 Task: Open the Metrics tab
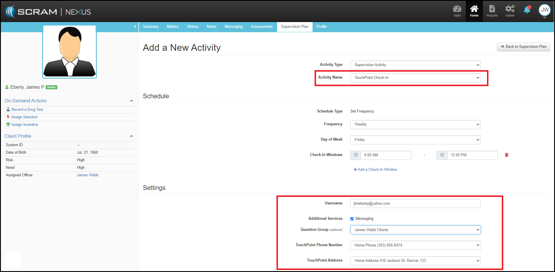tap(173, 27)
